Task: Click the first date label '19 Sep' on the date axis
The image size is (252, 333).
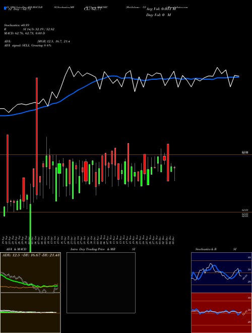Action: 4,240
